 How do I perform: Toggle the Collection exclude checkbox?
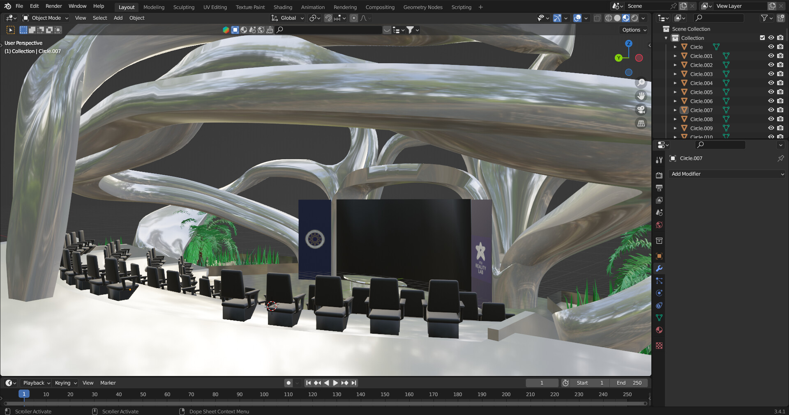pos(762,38)
